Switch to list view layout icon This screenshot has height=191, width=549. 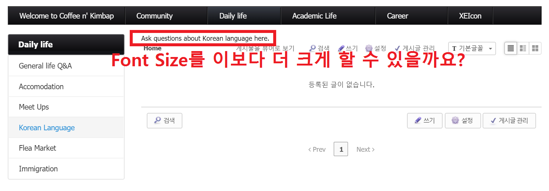click(x=511, y=48)
